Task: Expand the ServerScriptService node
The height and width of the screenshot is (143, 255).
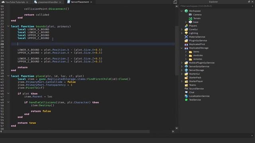Action: 182,66
